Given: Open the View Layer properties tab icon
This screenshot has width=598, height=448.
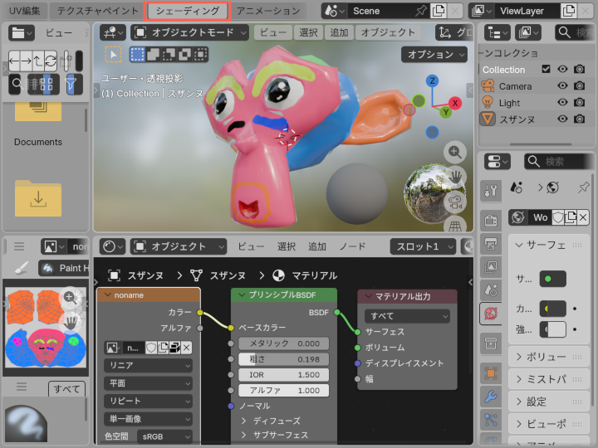Looking at the screenshot, I should pyautogui.click(x=491, y=266).
